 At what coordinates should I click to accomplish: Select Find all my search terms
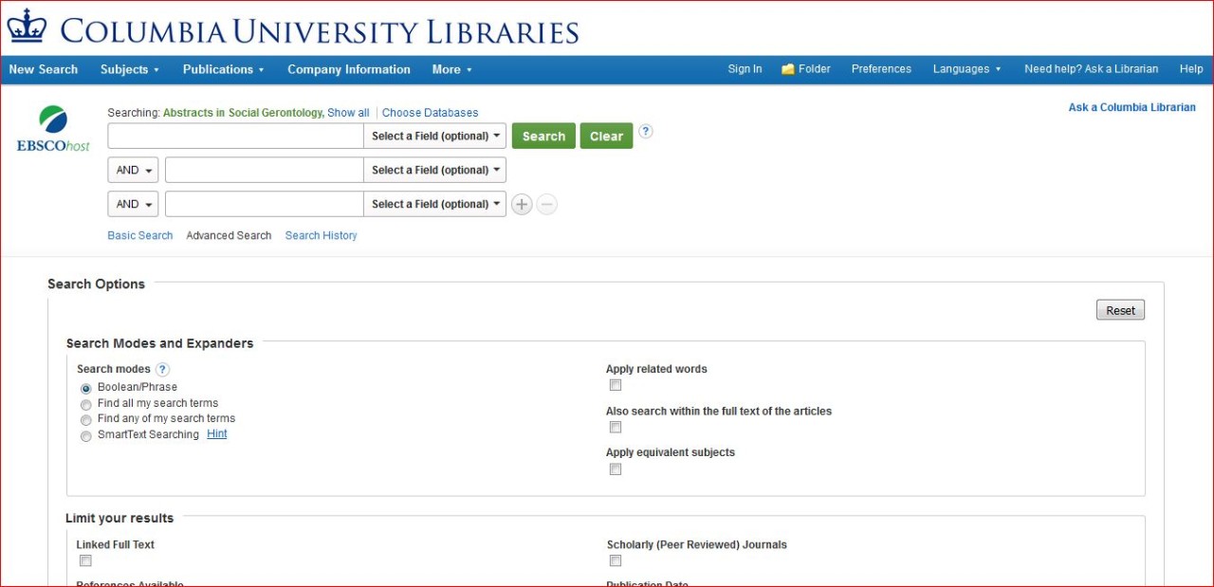click(86, 404)
